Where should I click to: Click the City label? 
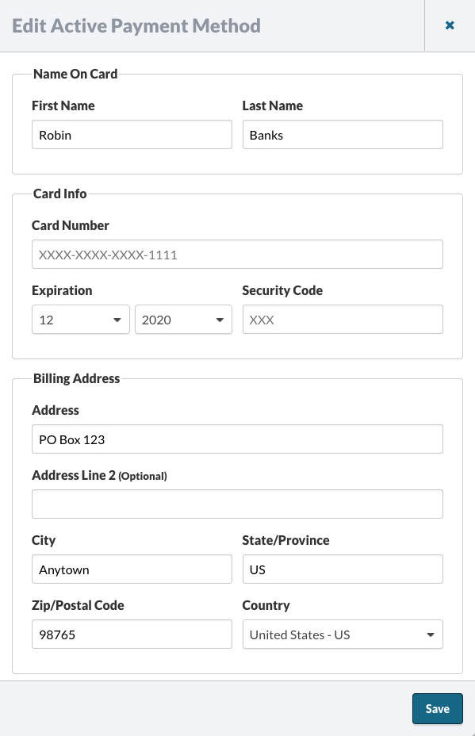(x=44, y=540)
